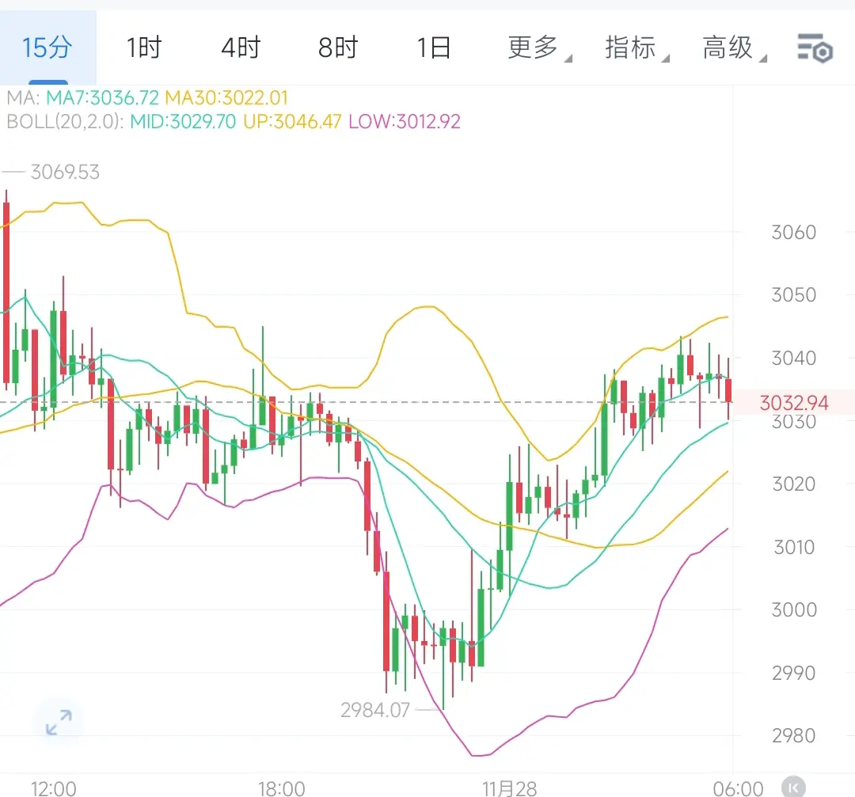Open the chart settings icon
Screen dimensions: 855x797
pyautogui.click(x=814, y=49)
